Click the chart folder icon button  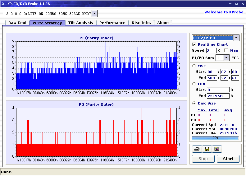(217, 149)
